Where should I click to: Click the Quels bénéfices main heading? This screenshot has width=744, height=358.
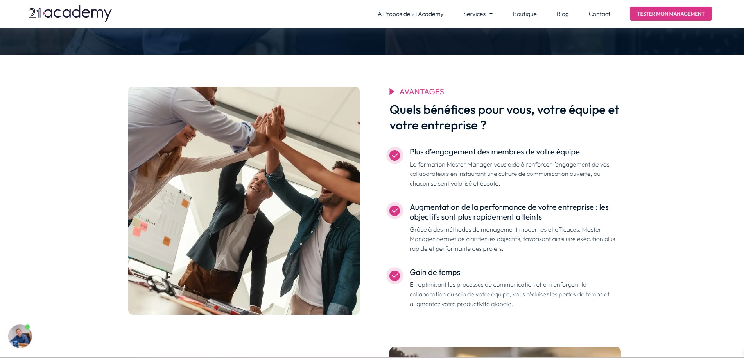pyautogui.click(x=504, y=117)
